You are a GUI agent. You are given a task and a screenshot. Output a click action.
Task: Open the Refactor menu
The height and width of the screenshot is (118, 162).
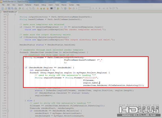28,5
